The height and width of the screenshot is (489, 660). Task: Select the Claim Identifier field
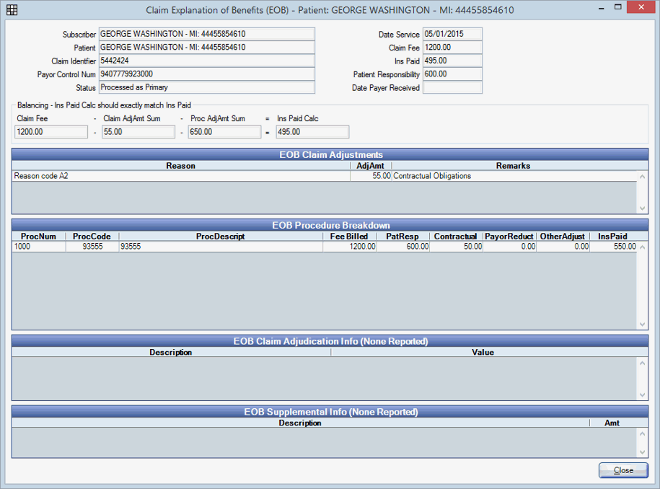coord(206,61)
